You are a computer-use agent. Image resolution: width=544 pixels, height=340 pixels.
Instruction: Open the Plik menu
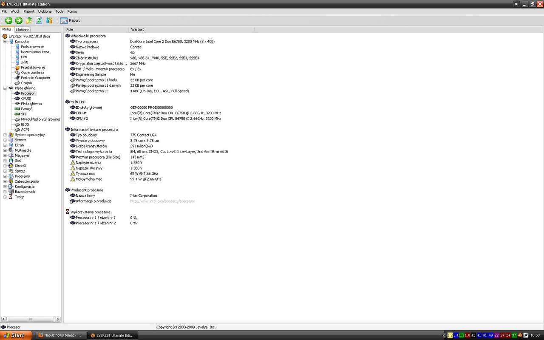tap(4, 11)
